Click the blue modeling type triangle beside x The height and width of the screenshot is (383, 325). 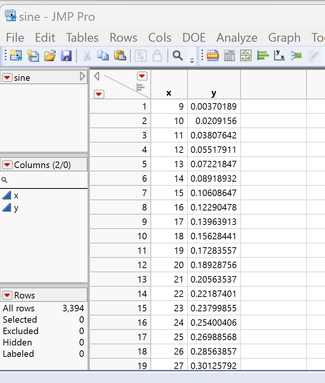point(6,195)
